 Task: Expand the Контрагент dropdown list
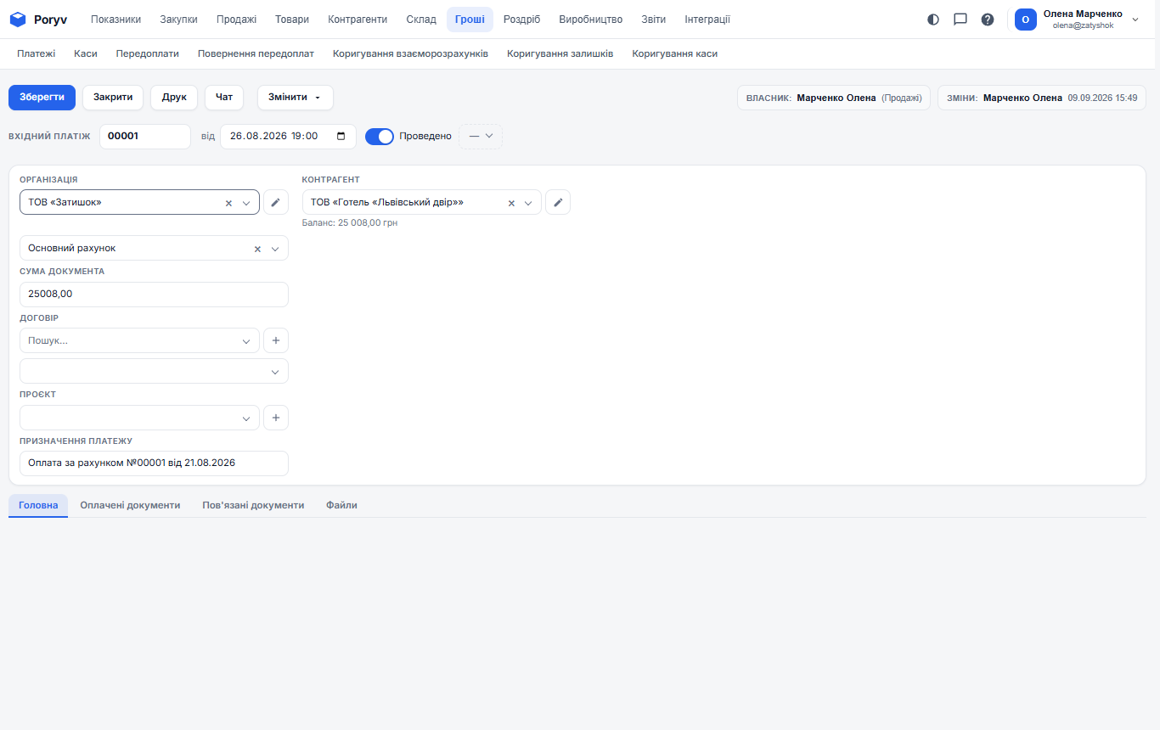[x=529, y=203]
